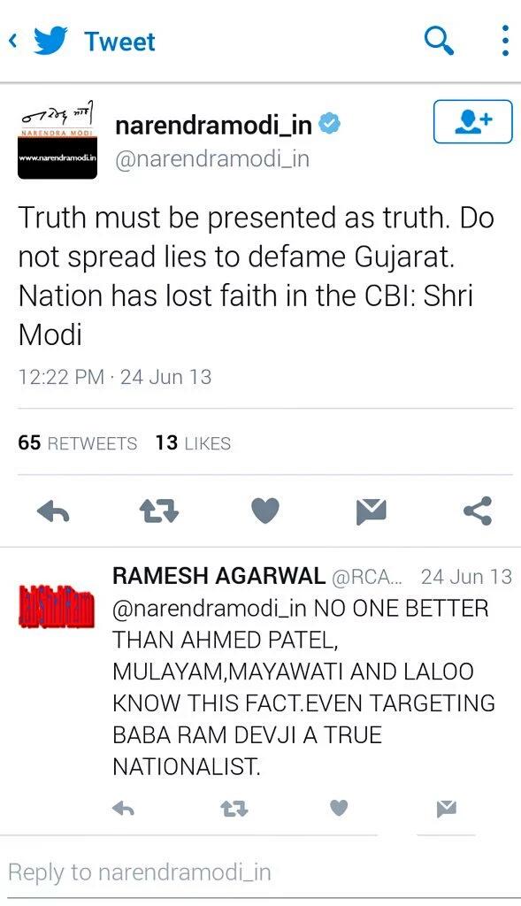View the 13 likes list
This screenshot has width=521, height=906.
tap(193, 443)
